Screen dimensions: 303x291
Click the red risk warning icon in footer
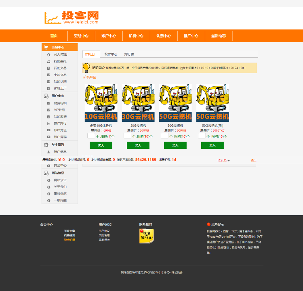click(208, 224)
